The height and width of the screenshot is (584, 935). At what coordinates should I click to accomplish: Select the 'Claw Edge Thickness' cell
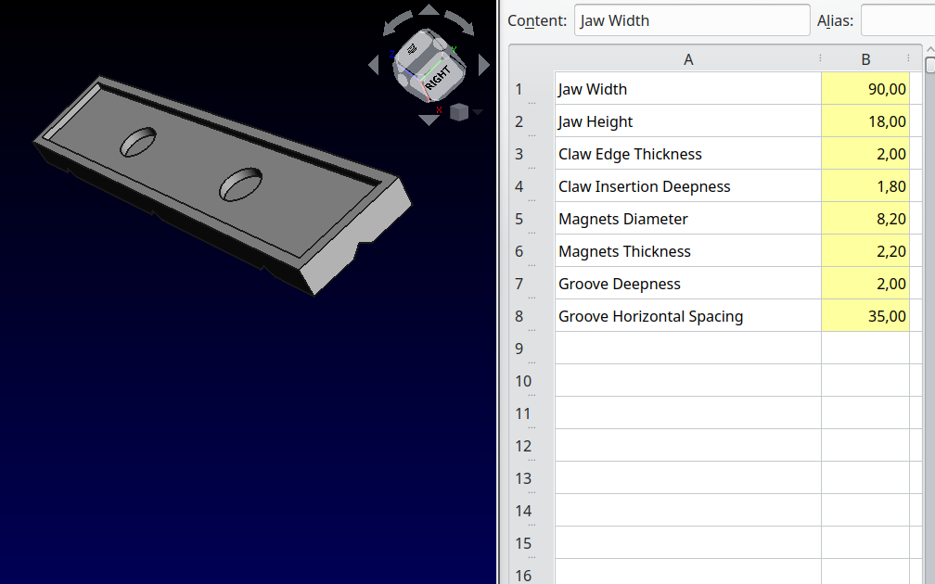[x=688, y=154]
